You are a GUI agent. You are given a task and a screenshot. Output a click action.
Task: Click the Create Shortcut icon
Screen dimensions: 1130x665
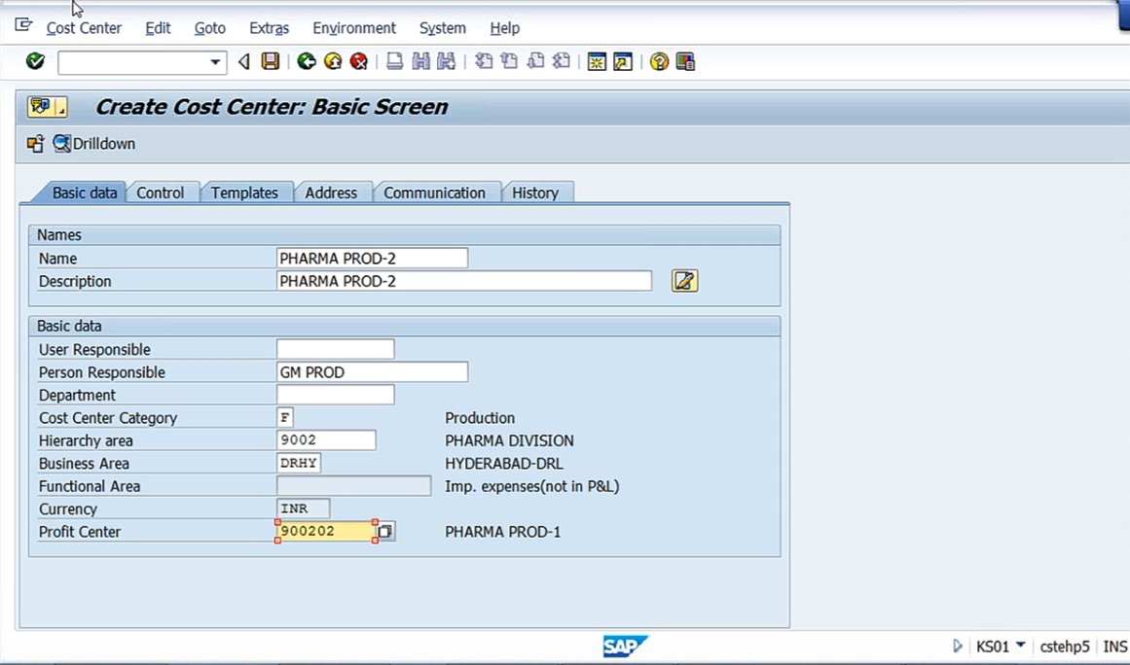[623, 62]
